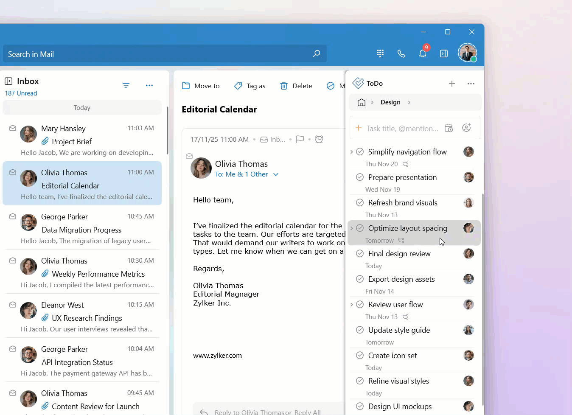572x415 pixels.
Task: Open the www.zylker.com link
Action: tap(217, 356)
